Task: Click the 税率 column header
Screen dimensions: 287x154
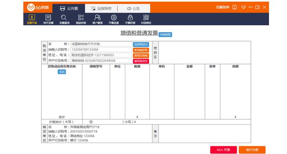Action: (212, 66)
